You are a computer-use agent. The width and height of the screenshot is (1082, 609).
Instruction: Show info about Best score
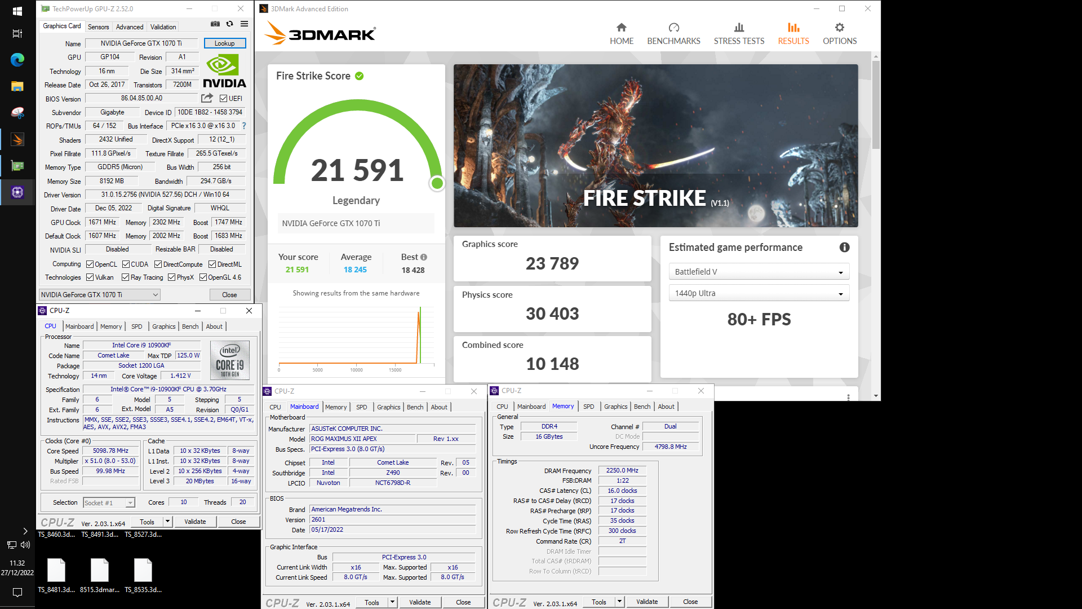pos(424,257)
